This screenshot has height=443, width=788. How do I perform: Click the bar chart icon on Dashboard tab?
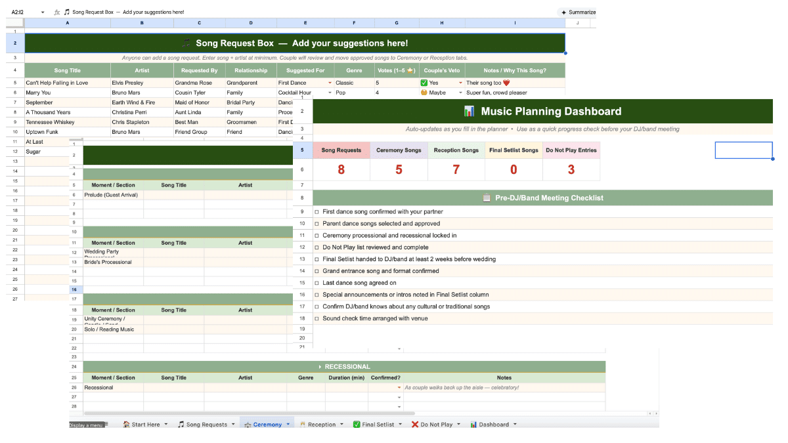pos(473,425)
